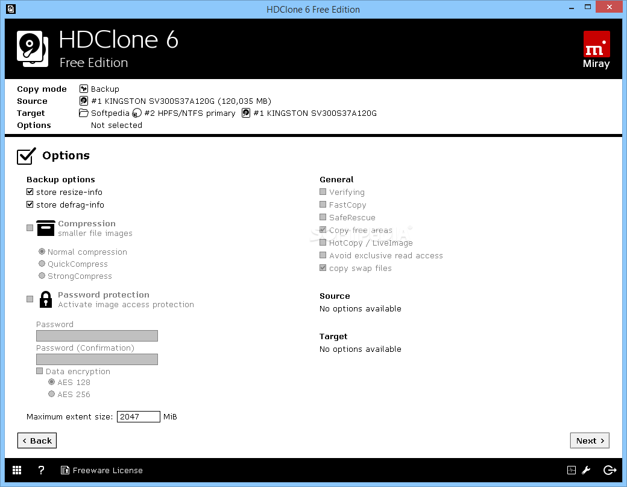The height and width of the screenshot is (487, 627).
Task: Click the Backup copy mode icon
Action: click(84, 89)
